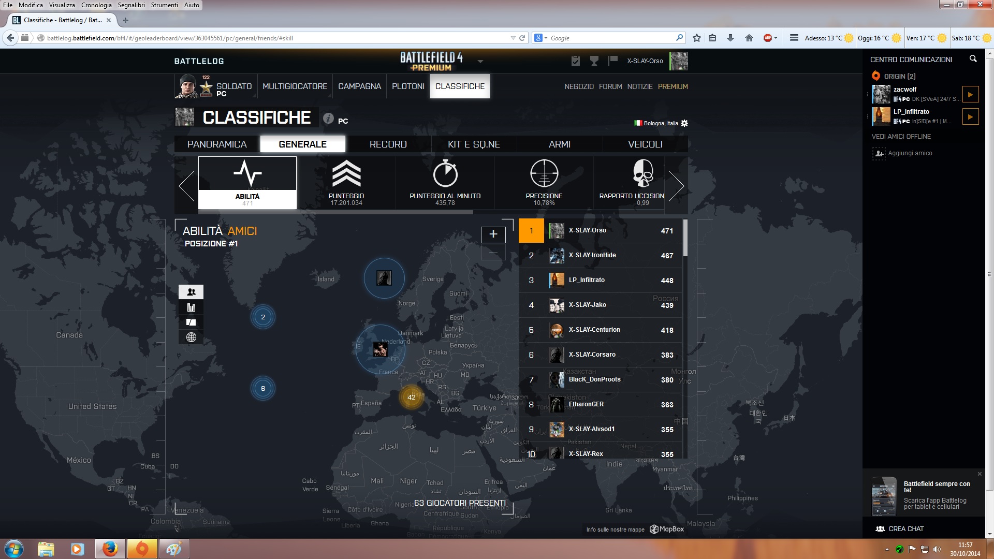This screenshot has width=994, height=559.
Task: Show previous stats with left arrow
Action: [x=186, y=185]
